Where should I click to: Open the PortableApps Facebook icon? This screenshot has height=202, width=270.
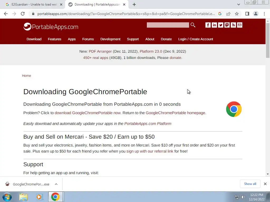(208, 25)
